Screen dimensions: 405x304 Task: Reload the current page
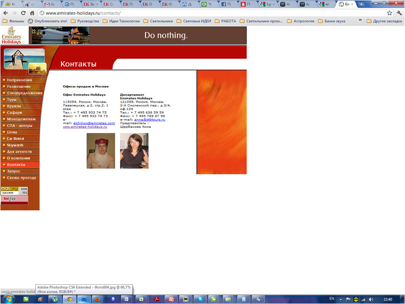click(x=23, y=13)
